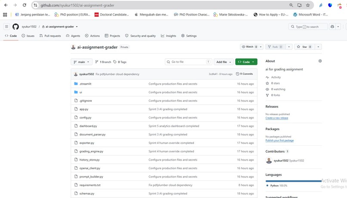Screen dimensions: 347x198
Task: Open the schemas.py file
Action: pyautogui.click(x=87, y=194)
